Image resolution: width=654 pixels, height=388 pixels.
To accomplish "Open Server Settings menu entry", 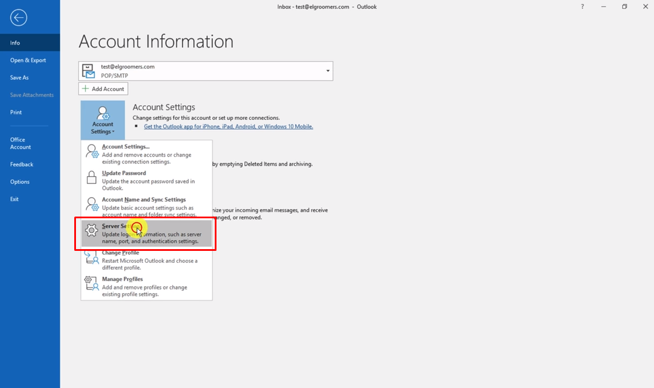I will coord(146,233).
